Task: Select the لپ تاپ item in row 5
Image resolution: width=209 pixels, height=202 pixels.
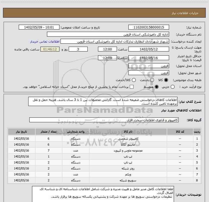Action: click(x=128, y=162)
